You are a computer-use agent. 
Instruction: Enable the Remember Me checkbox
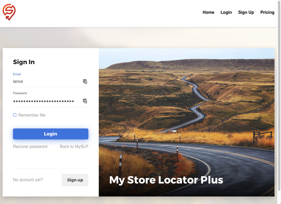(x=15, y=115)
